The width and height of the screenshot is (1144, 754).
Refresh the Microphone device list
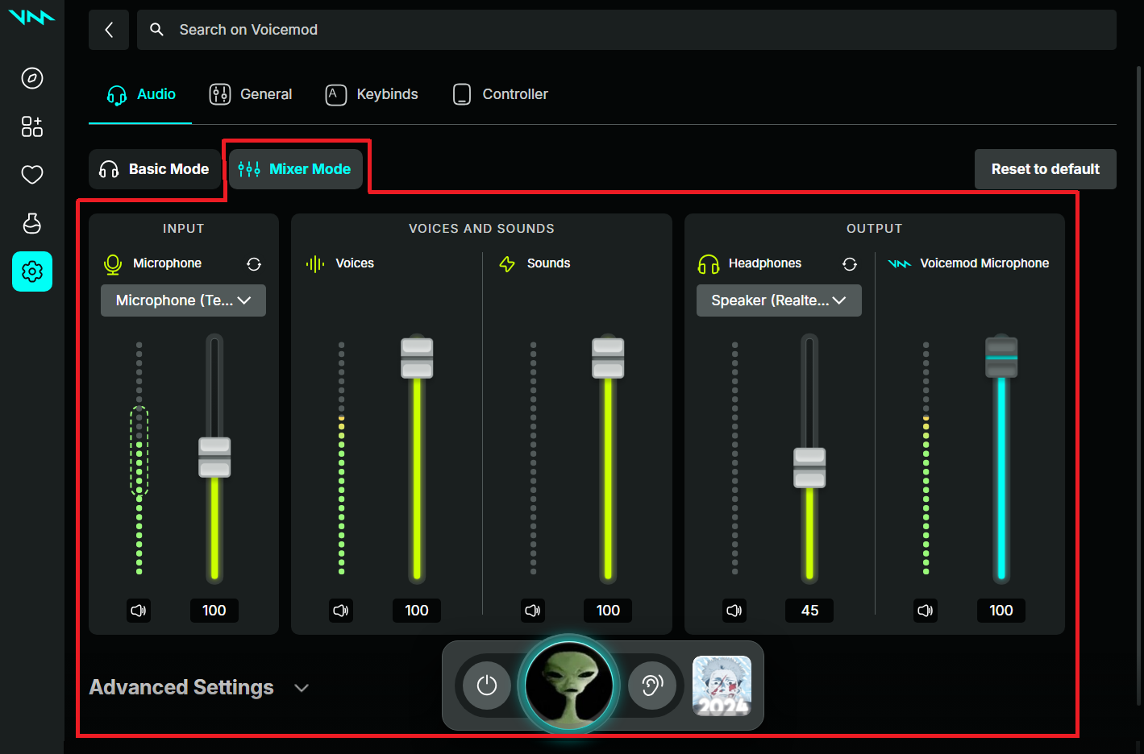[254, 263]
